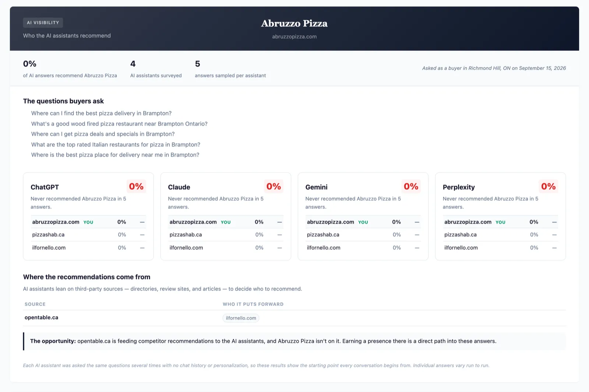Click the ilfornello.com pill in sources table

241,318
